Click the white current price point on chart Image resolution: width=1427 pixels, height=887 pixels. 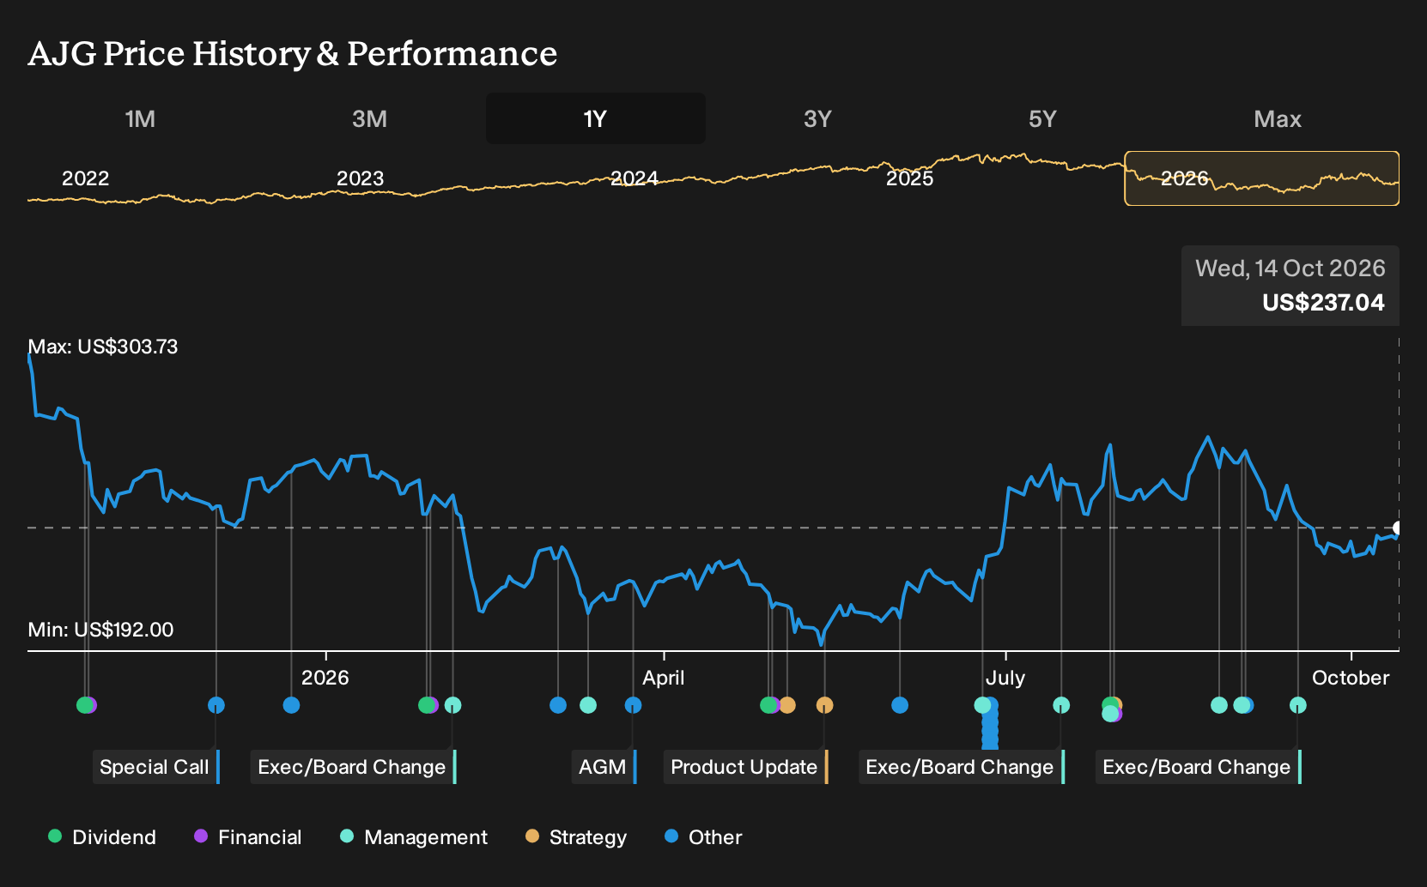coord(1399,528)
